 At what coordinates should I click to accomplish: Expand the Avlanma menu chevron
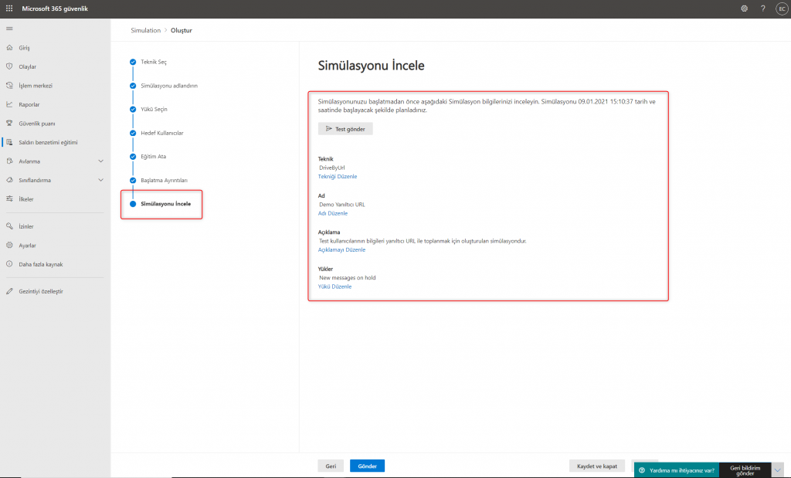point(101,161)
